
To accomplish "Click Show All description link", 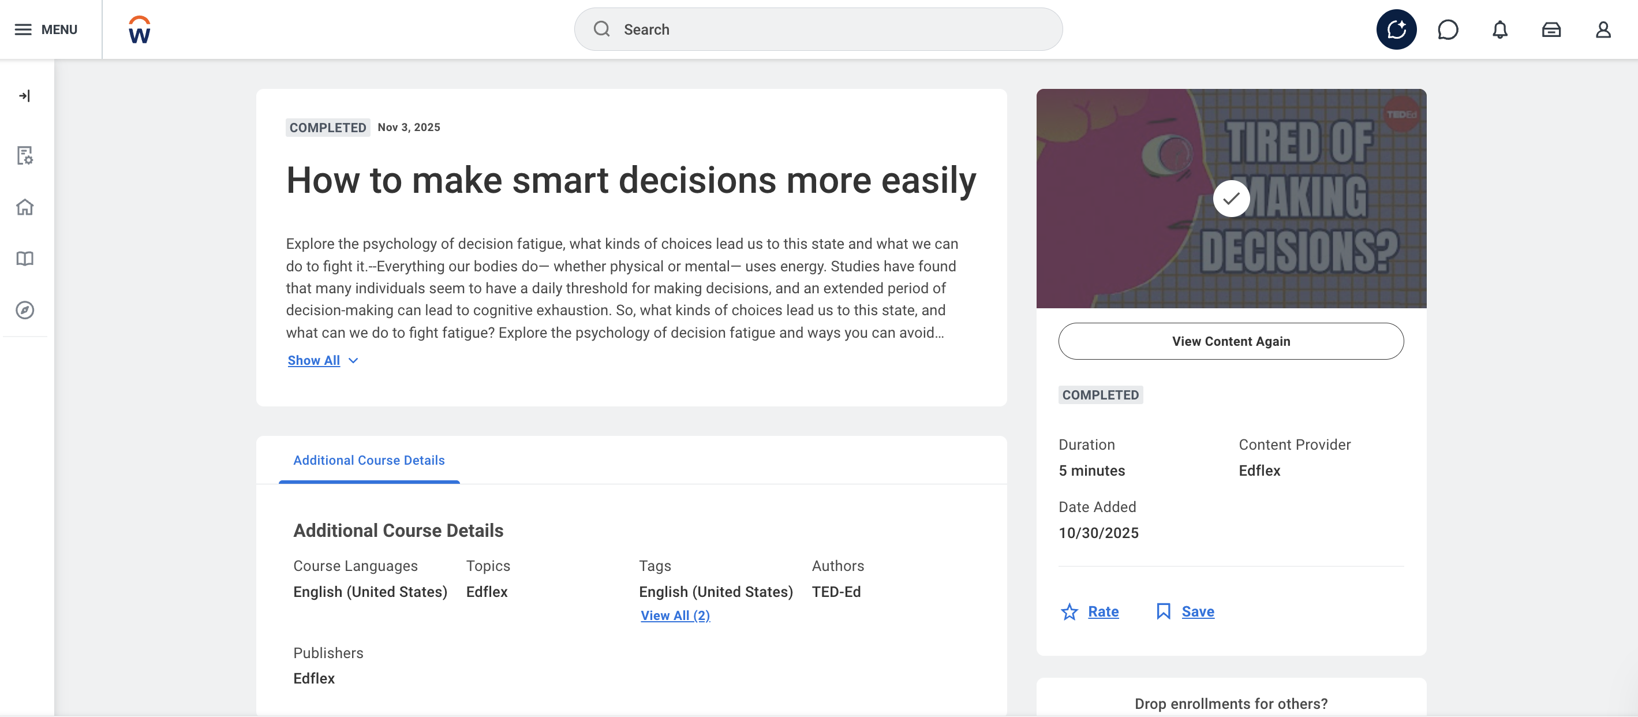I will pyautogui.click(x=313, y=361).
